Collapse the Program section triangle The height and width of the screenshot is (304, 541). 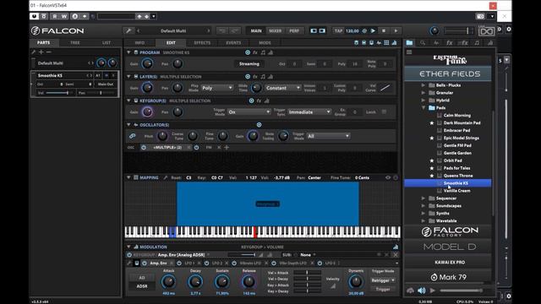click(128, 52)
